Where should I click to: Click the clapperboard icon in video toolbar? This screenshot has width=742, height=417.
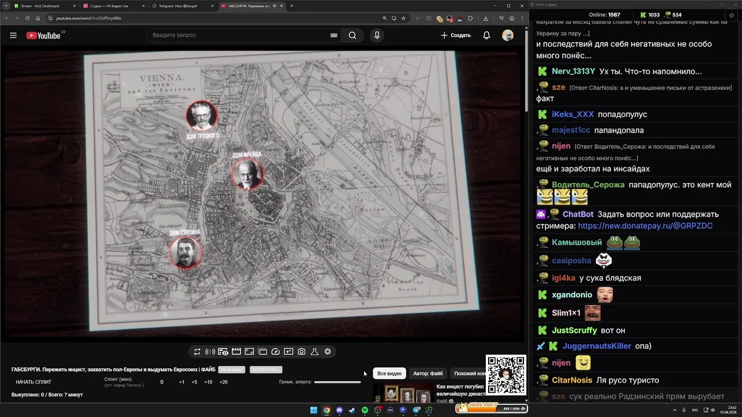point(236,352)
